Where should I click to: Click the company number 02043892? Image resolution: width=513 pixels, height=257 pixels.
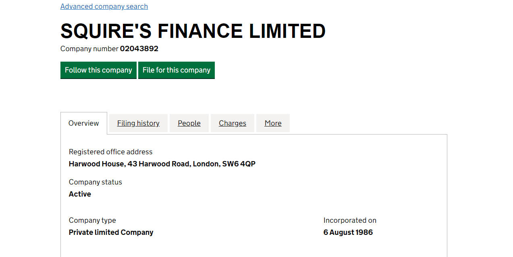[139, 49]
